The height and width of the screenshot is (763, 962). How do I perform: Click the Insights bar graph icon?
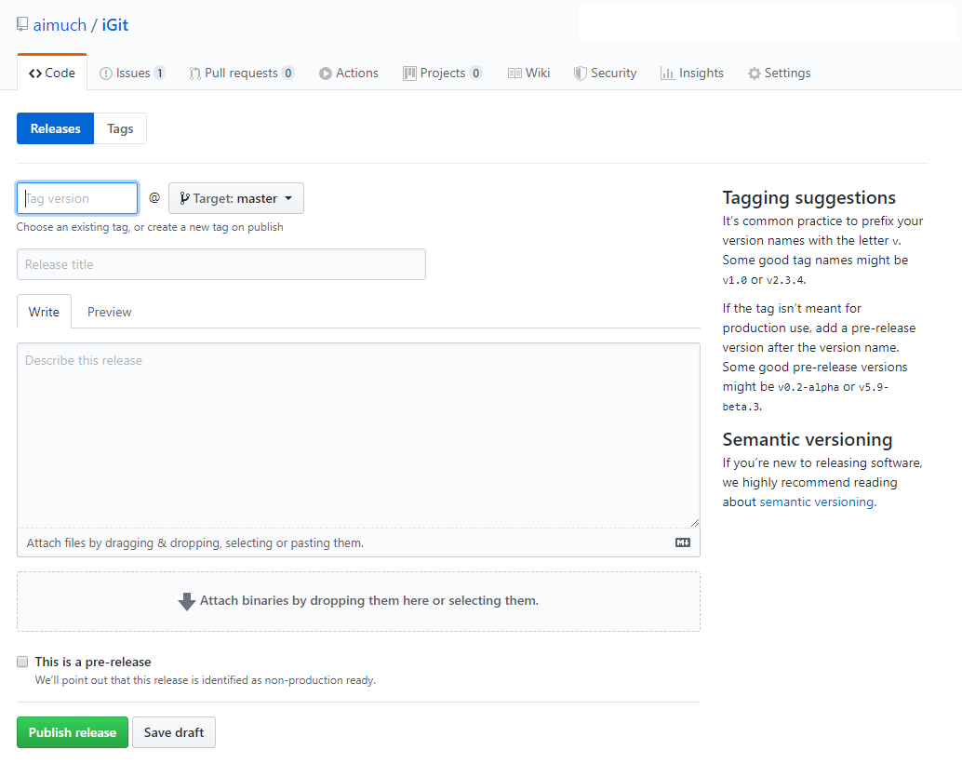667,74
